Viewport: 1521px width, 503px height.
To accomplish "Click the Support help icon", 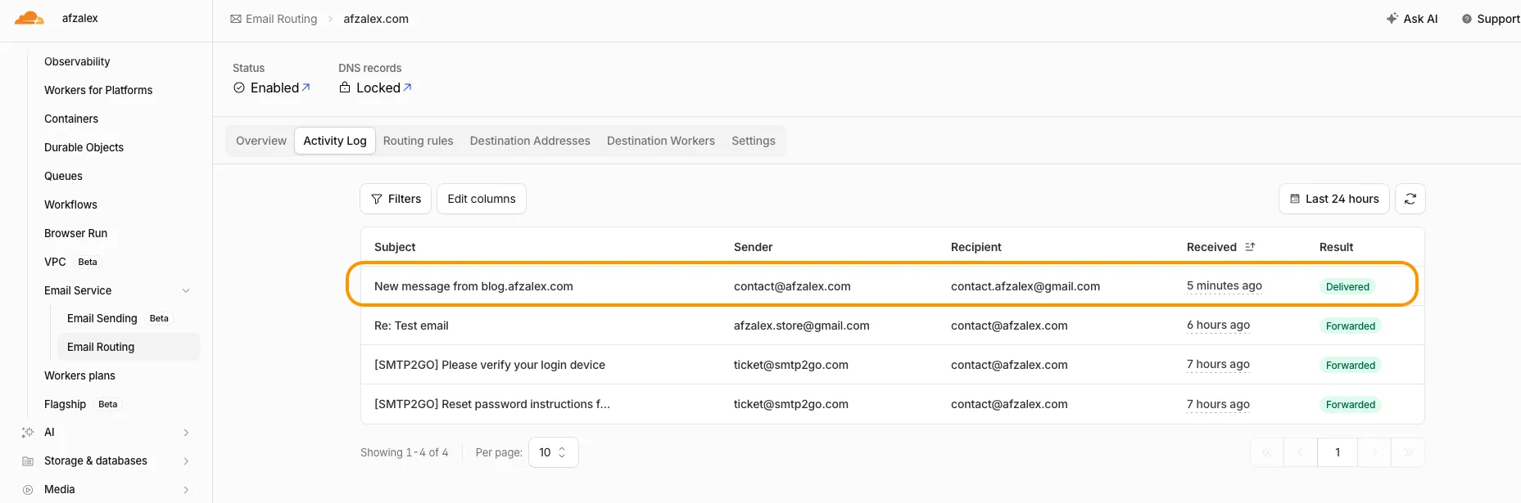I will pyautogui.click(x=1466, y=19).
